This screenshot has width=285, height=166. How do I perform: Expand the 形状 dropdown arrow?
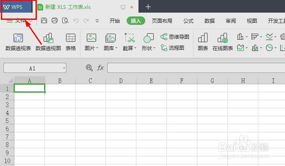click(155, 48)
